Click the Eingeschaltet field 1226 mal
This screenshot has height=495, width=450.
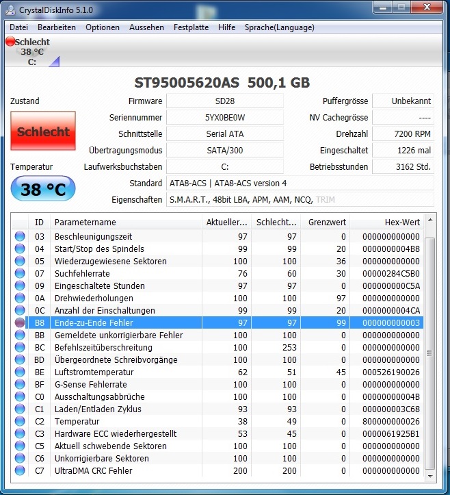pos(403,150)
